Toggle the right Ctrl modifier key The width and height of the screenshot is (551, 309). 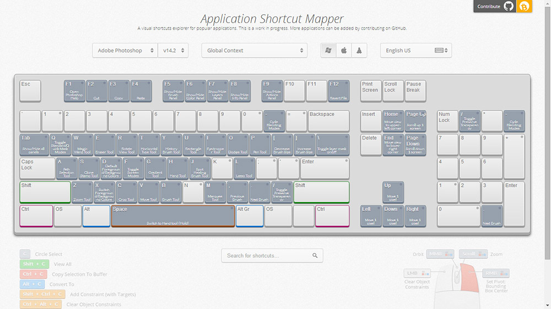(332, 216)
